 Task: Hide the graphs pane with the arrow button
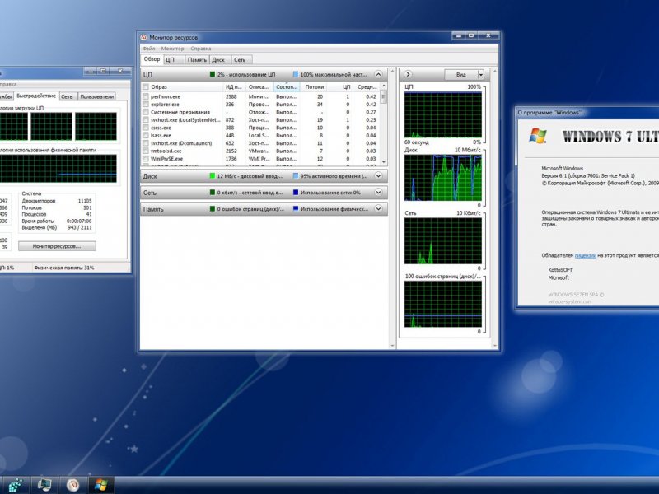pyautogui.click(x=408, y=74)
